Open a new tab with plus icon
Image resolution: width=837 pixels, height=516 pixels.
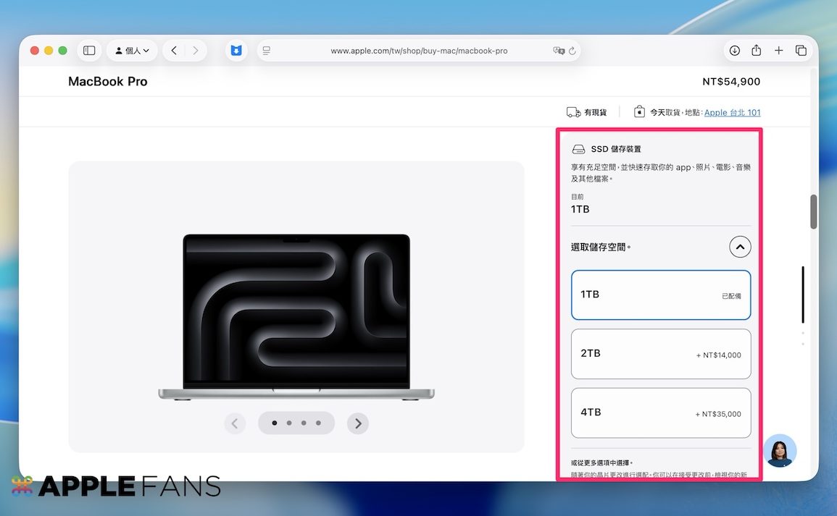click(x=778, y=51)
